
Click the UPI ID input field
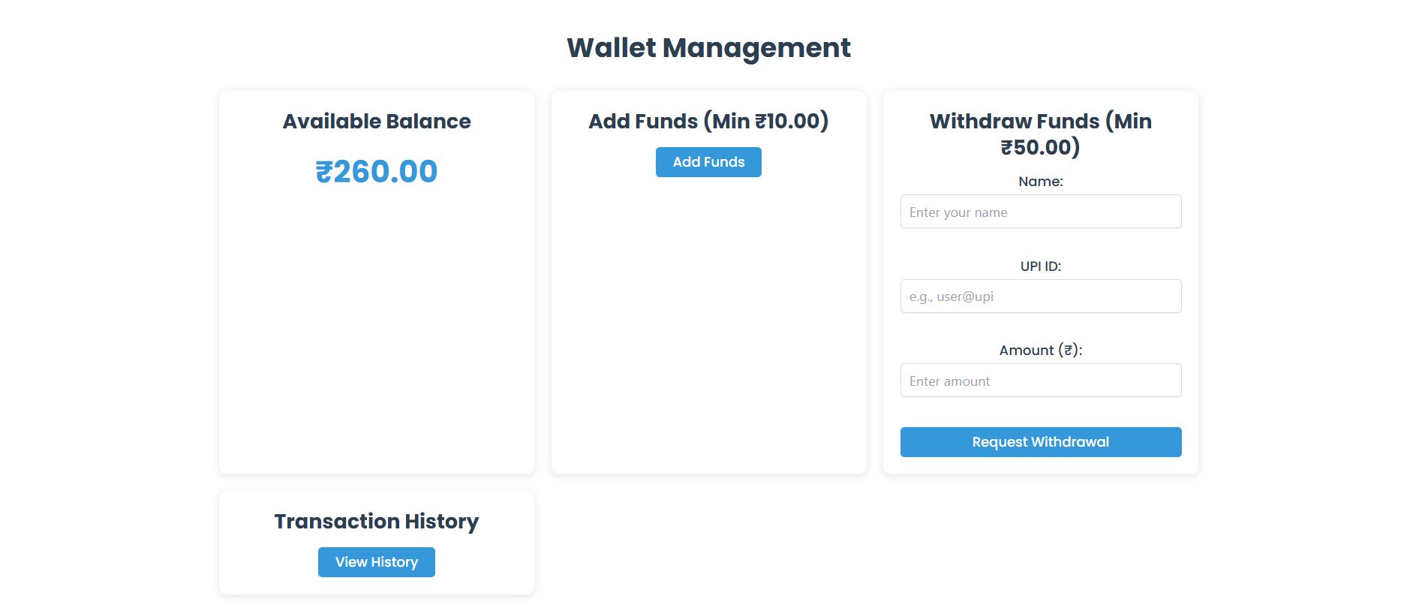(x=1040, y=296)
